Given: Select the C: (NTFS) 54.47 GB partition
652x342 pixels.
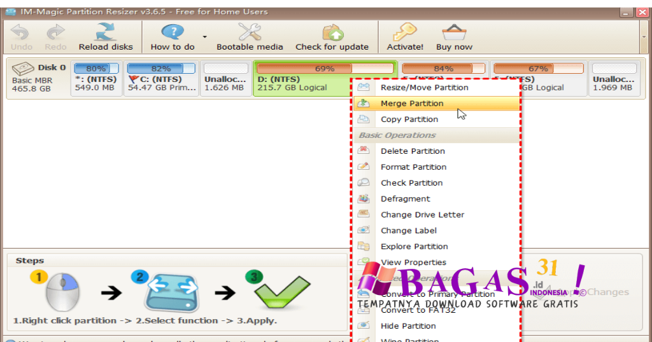Looking at the screenshot, I should point(161,78).
